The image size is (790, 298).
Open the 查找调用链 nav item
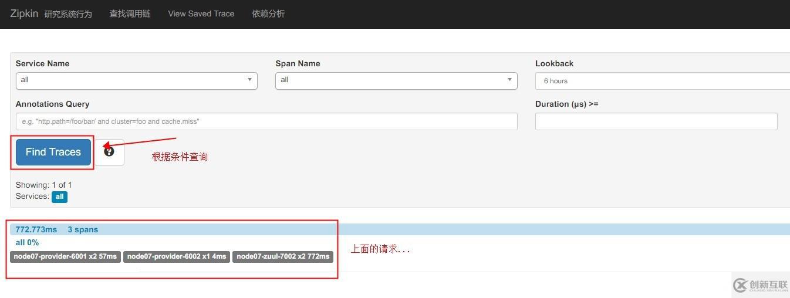tap(130, 13)
